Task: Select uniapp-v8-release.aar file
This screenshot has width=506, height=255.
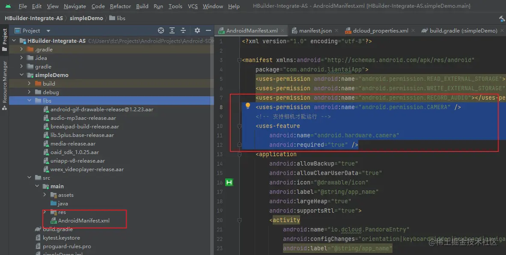Action: click(74, 160)
